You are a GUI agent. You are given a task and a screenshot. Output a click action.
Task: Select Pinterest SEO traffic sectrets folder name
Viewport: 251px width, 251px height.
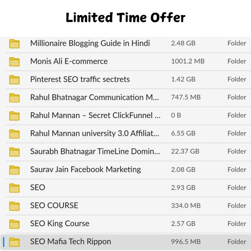pyautogui.click(x=80, y=79)
